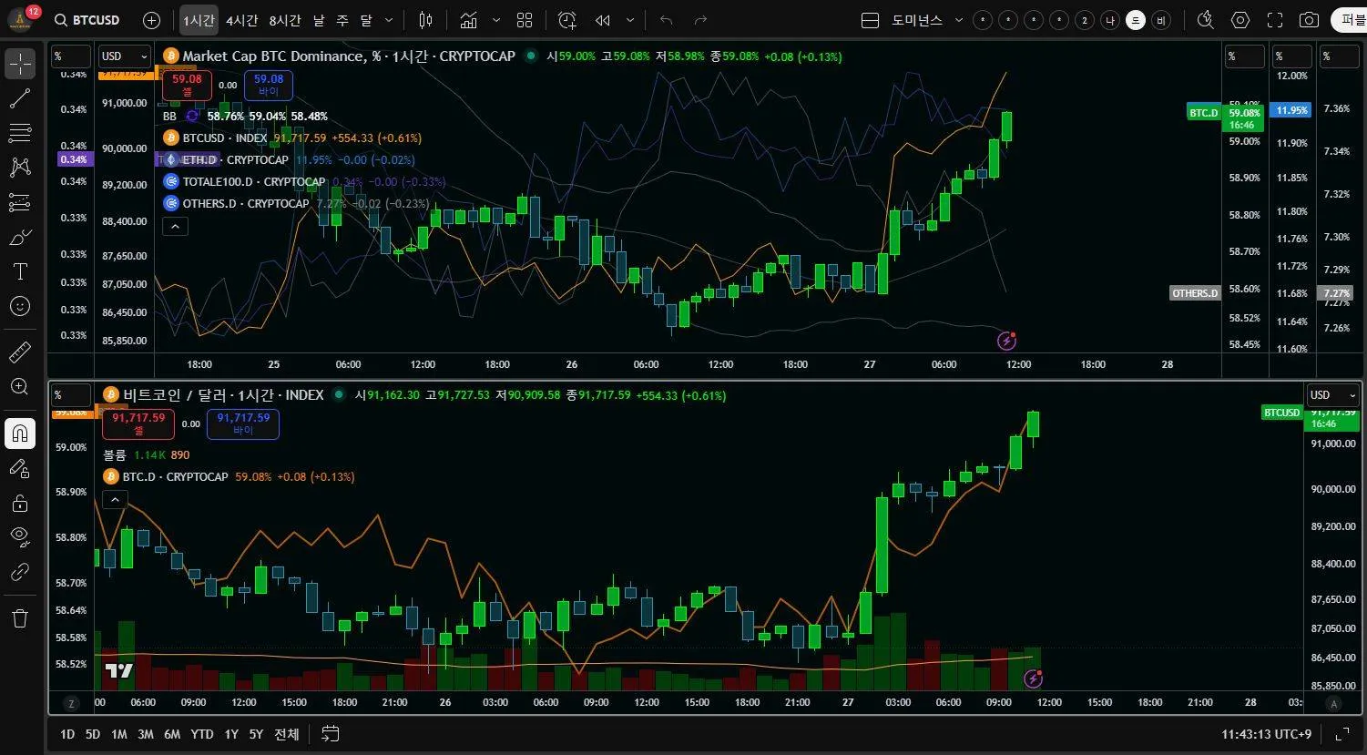The image size is (1367, 755).
Task: Take a chart snapshot with camera icon
Action: click(1309, 20)
